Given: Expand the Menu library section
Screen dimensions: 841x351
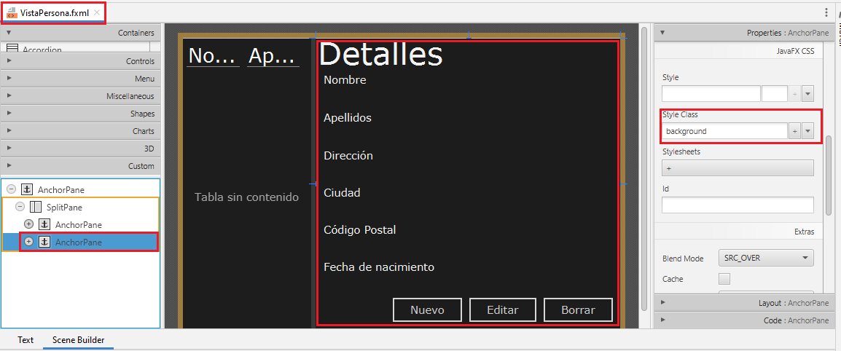Looking at the screenshot, I should coord(80,79).
